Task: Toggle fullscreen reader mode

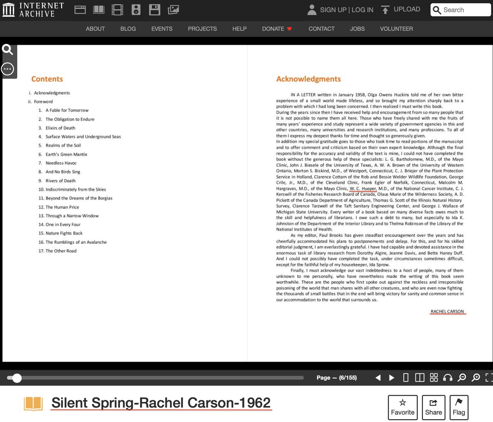Action: 489,378
